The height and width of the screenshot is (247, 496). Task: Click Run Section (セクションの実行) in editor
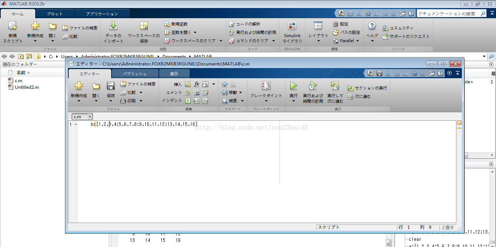(x=367, y=88)
